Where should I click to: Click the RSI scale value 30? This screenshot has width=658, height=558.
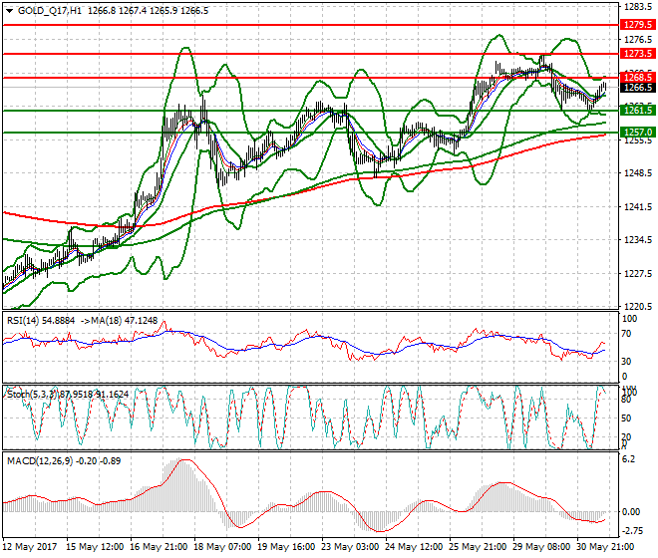pos(626,362)
